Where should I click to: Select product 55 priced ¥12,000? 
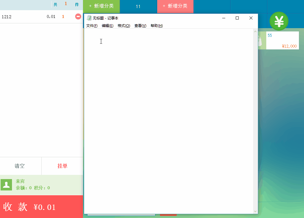279,40
